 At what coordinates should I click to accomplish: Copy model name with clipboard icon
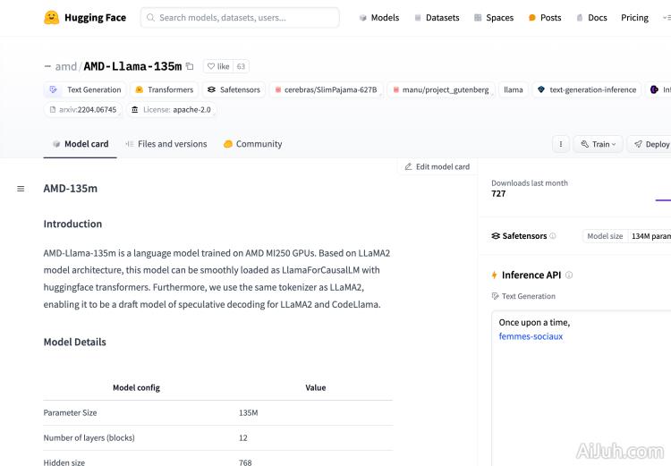(x=190, y=66)
